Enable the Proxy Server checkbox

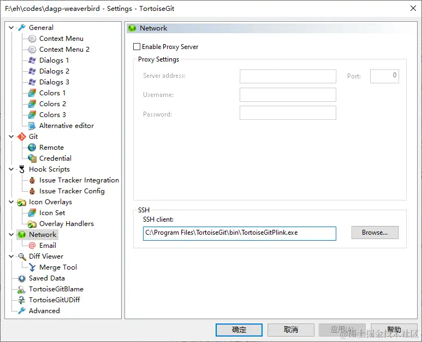[136, 47]
